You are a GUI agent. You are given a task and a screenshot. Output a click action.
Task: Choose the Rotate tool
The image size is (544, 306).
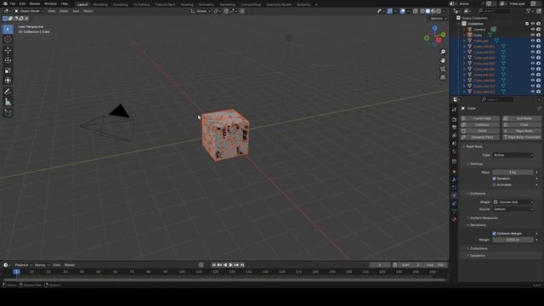click(8, 60)
